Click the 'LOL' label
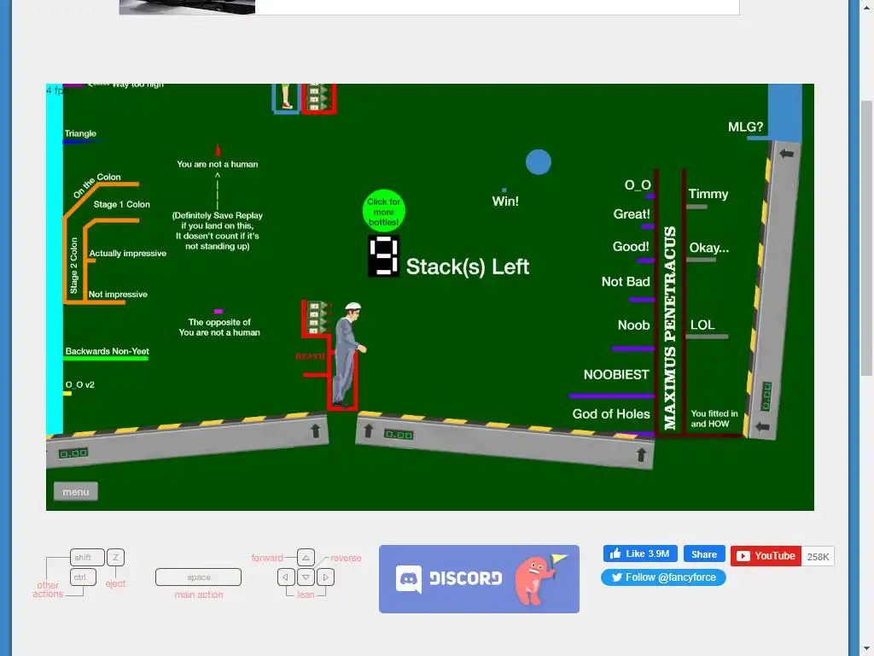 tap(702, 325)
